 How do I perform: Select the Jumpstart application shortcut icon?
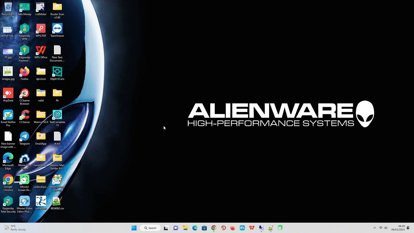click(x=41, y=203)
